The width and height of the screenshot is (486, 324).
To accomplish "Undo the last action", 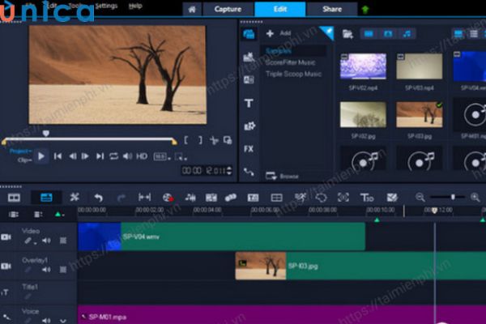I will (99, 198).
